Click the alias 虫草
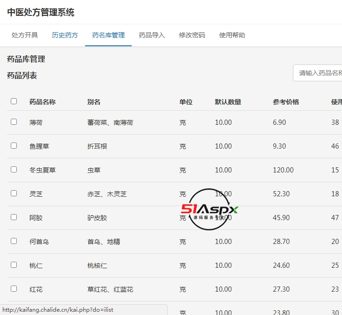The height and width of the screenshot is (315, 342). 94,170
